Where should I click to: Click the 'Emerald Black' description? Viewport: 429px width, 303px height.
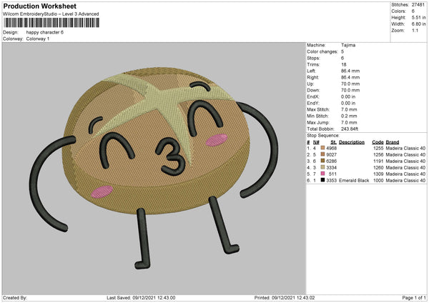tap(354, 181)
